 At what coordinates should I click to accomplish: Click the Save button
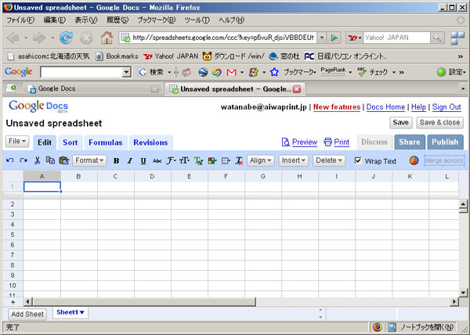[400, 122]
